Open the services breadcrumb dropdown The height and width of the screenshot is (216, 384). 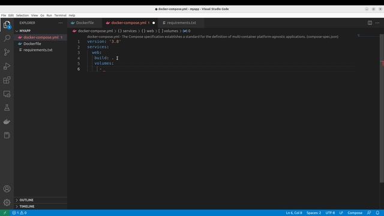coord(127,31)
